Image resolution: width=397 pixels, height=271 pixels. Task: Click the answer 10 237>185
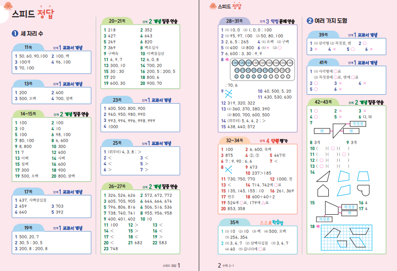(x=258, y=173)
